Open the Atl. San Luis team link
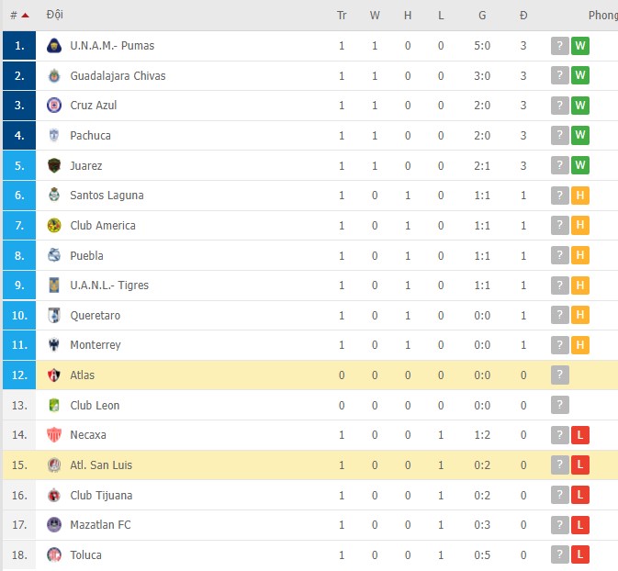Image resolution: width=618 pixels, height=571 pixels. coord(101,465)
